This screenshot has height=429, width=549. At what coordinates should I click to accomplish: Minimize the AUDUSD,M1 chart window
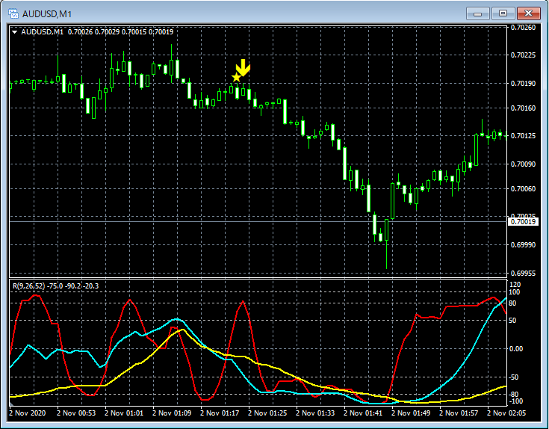[x=478, y=13]
